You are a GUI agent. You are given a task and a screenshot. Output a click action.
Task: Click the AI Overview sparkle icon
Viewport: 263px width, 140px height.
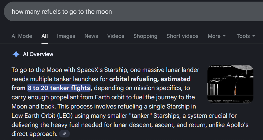coord(16,54)
